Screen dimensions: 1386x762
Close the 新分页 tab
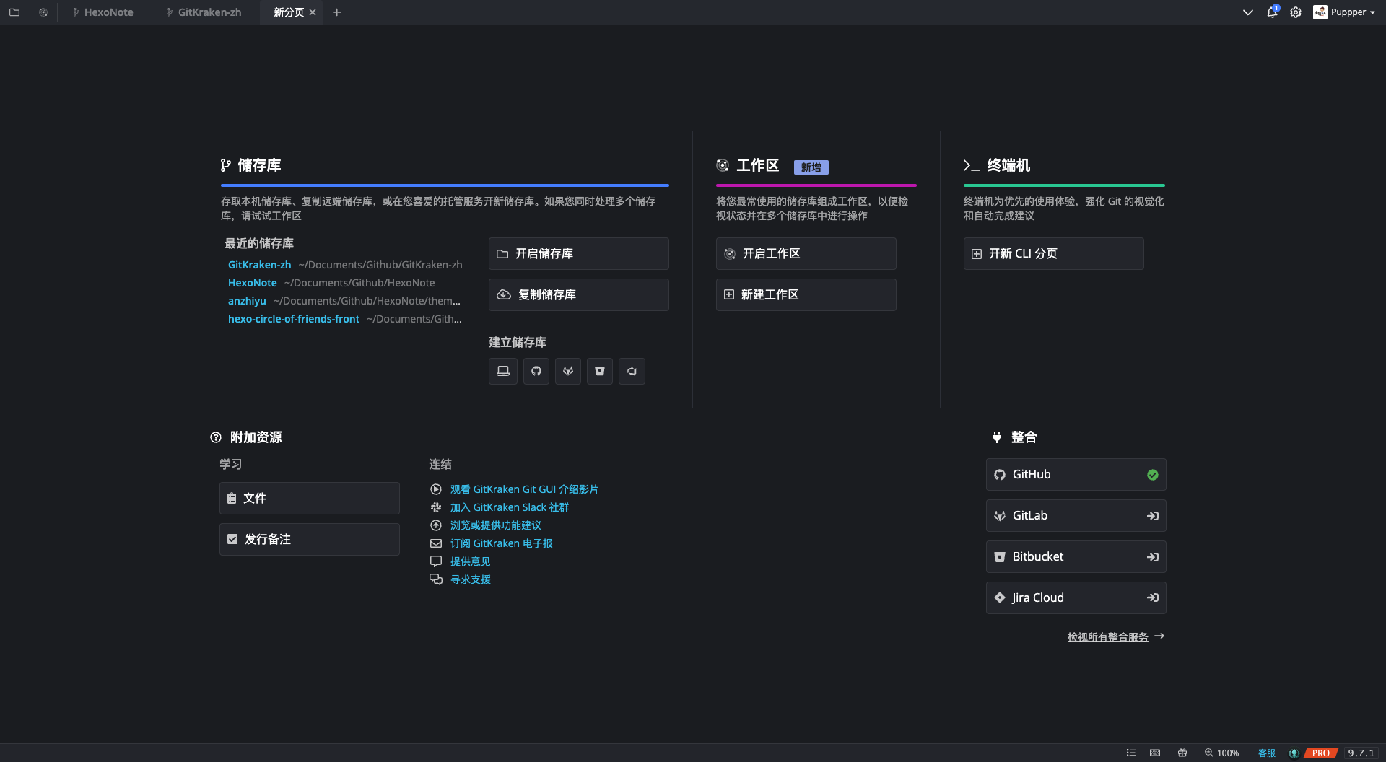313,12
